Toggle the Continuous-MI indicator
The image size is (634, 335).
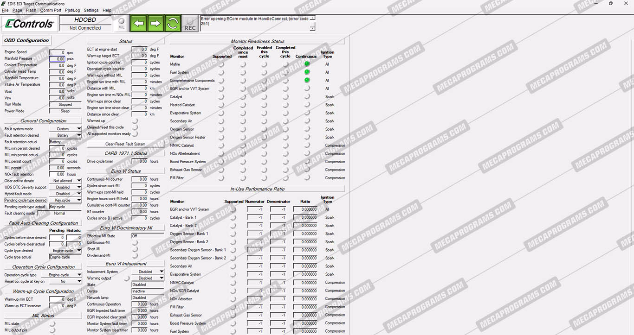[135, 242]
